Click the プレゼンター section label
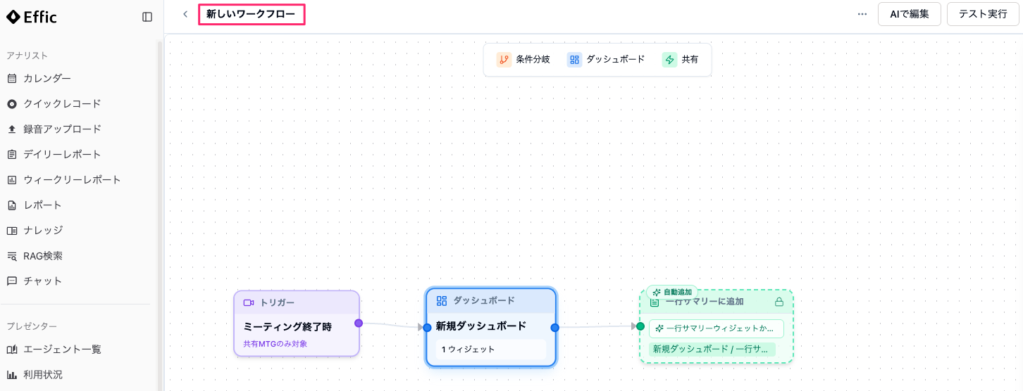 pos(32,326)
